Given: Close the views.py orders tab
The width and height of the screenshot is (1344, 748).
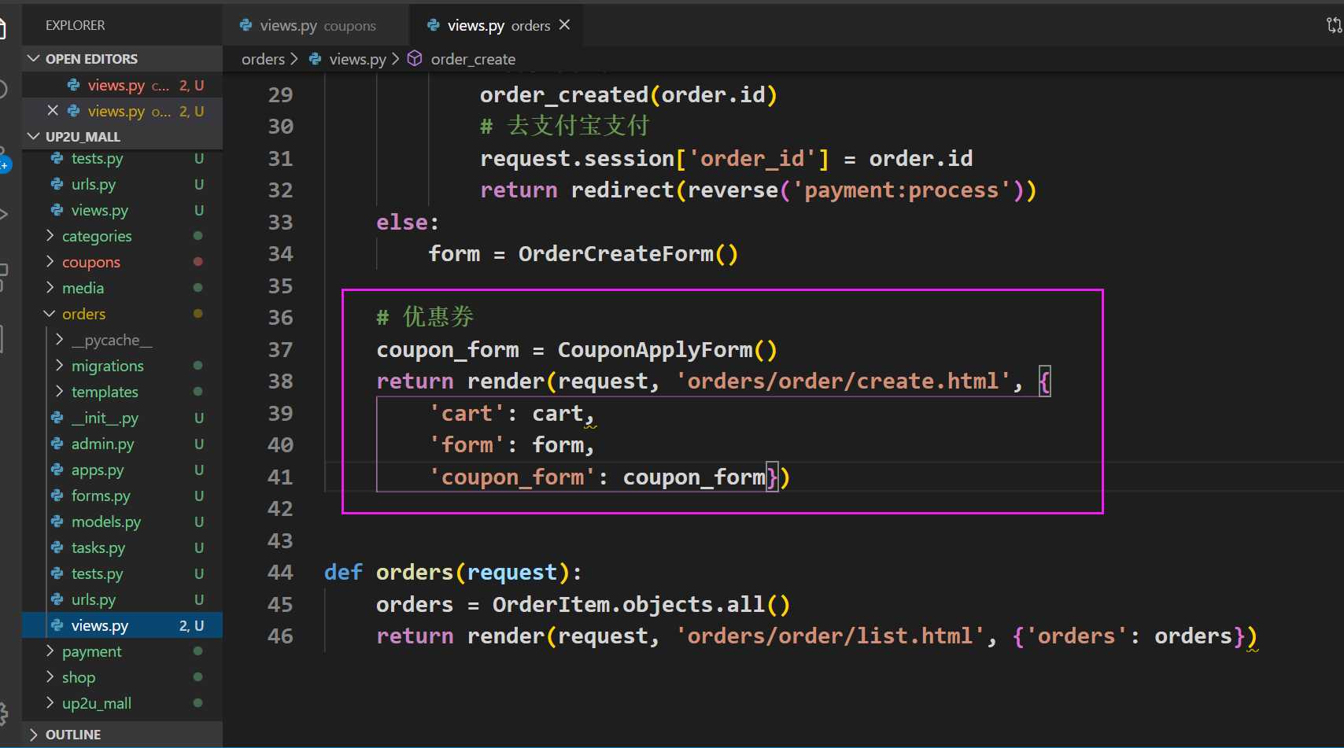Looking at the screenshot, I should tap(564, 25).
